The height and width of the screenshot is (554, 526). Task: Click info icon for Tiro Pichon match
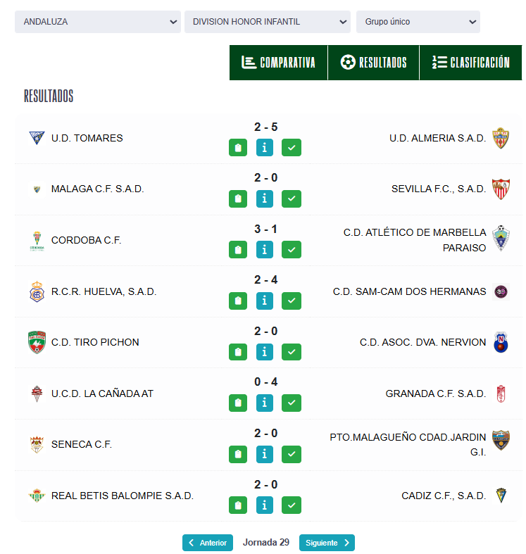pyautogui.click(x=265, y=352)
